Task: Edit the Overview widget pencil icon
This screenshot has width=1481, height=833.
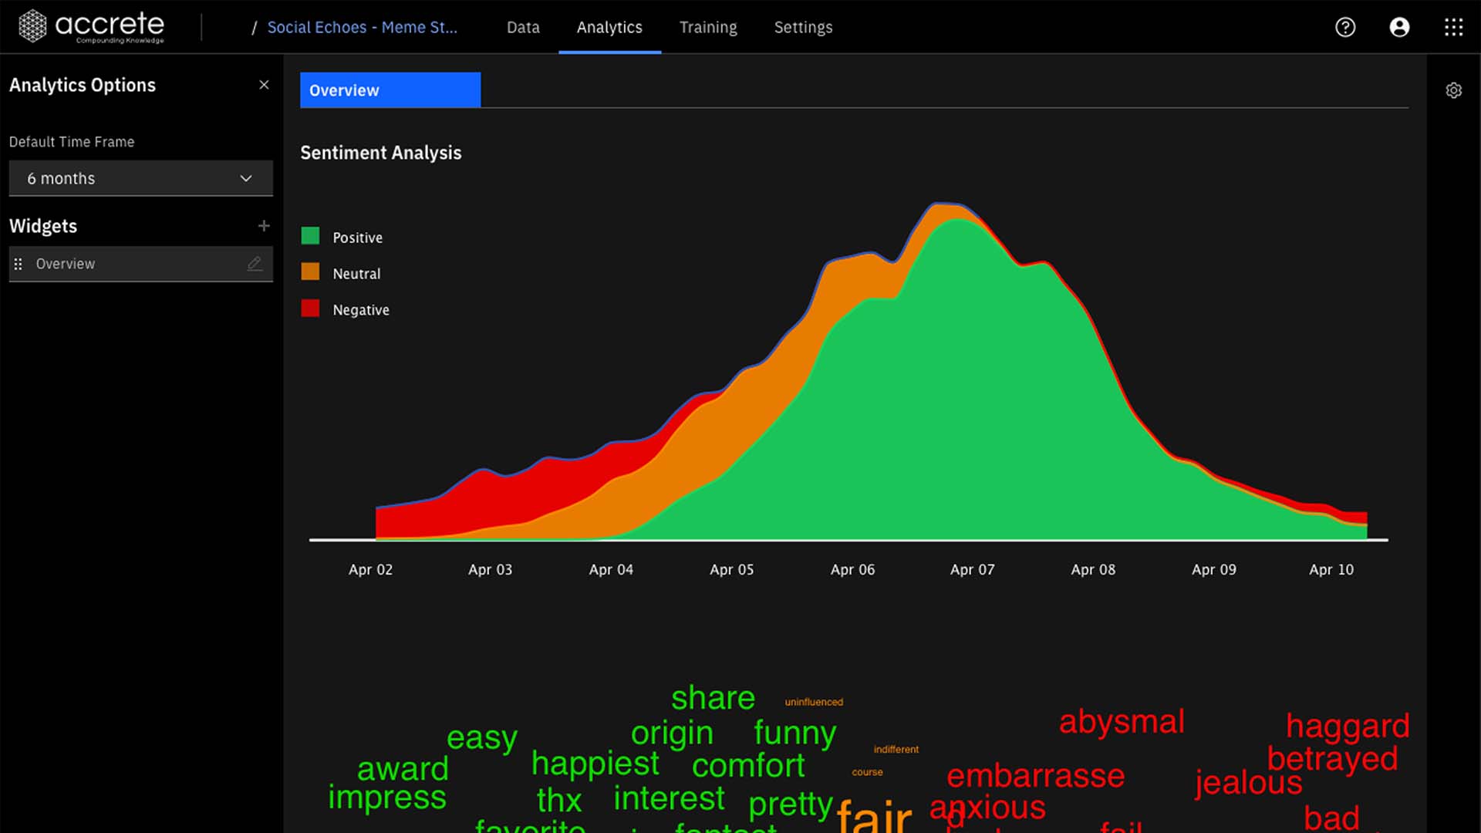Action: click(255, 264)
